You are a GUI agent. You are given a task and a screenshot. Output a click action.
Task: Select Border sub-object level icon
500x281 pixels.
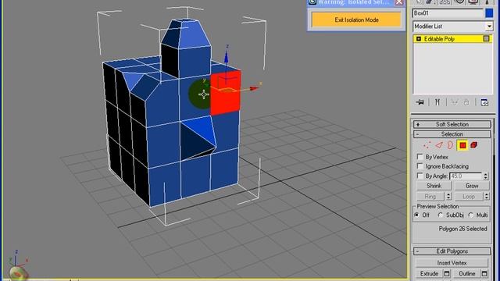point(450,145)
